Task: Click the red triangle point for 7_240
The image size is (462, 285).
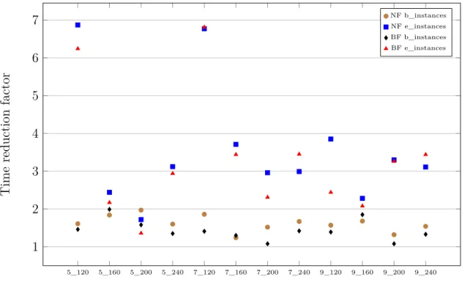Action: pyautogui.click(x=299, y=154)
